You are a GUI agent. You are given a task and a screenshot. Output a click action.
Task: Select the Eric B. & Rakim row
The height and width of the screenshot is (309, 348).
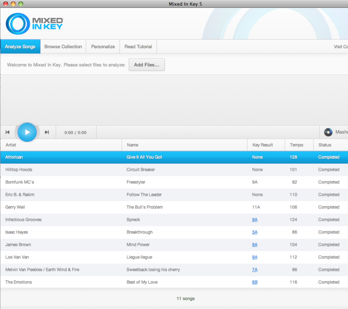(174, 195)
